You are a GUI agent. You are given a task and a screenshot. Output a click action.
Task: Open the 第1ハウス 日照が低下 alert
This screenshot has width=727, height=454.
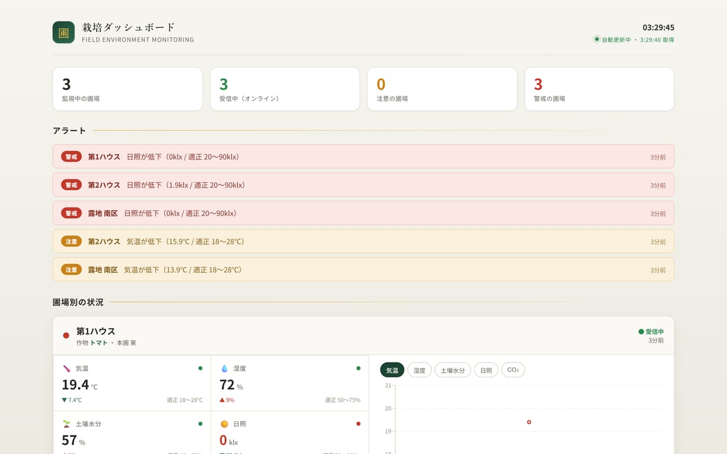pyautogui.click(x=363, y=157)
